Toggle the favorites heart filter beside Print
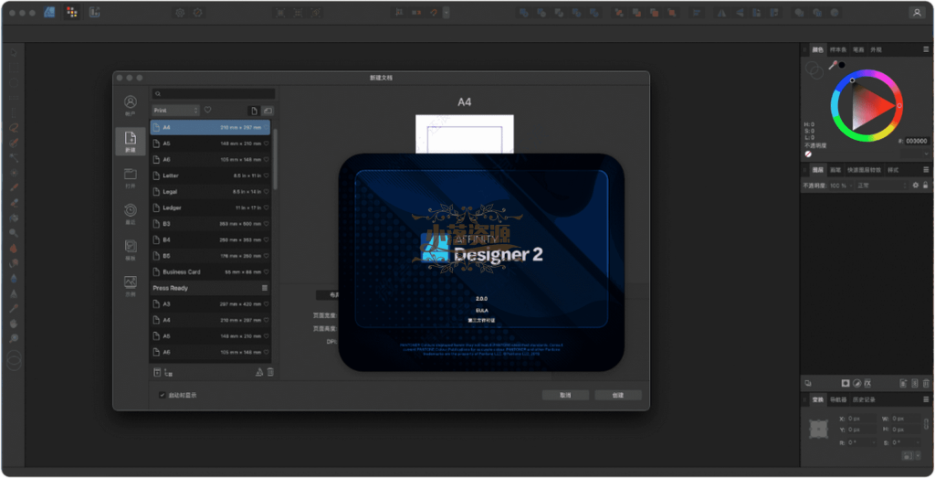The width and height of the screenshot is (935, 478). point(207,110)
